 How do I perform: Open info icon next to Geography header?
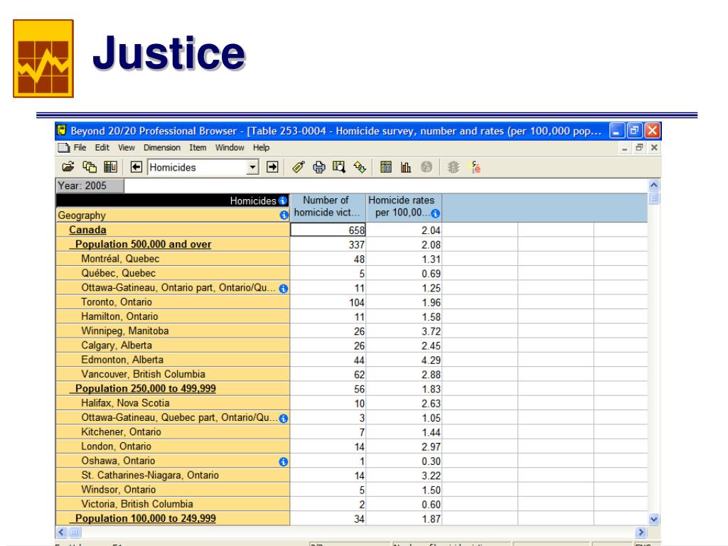click(x=284, y=215)
